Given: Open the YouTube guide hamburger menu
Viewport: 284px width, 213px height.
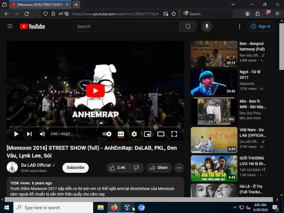Looking at the screenshot, I should click(x=10, y=26).
